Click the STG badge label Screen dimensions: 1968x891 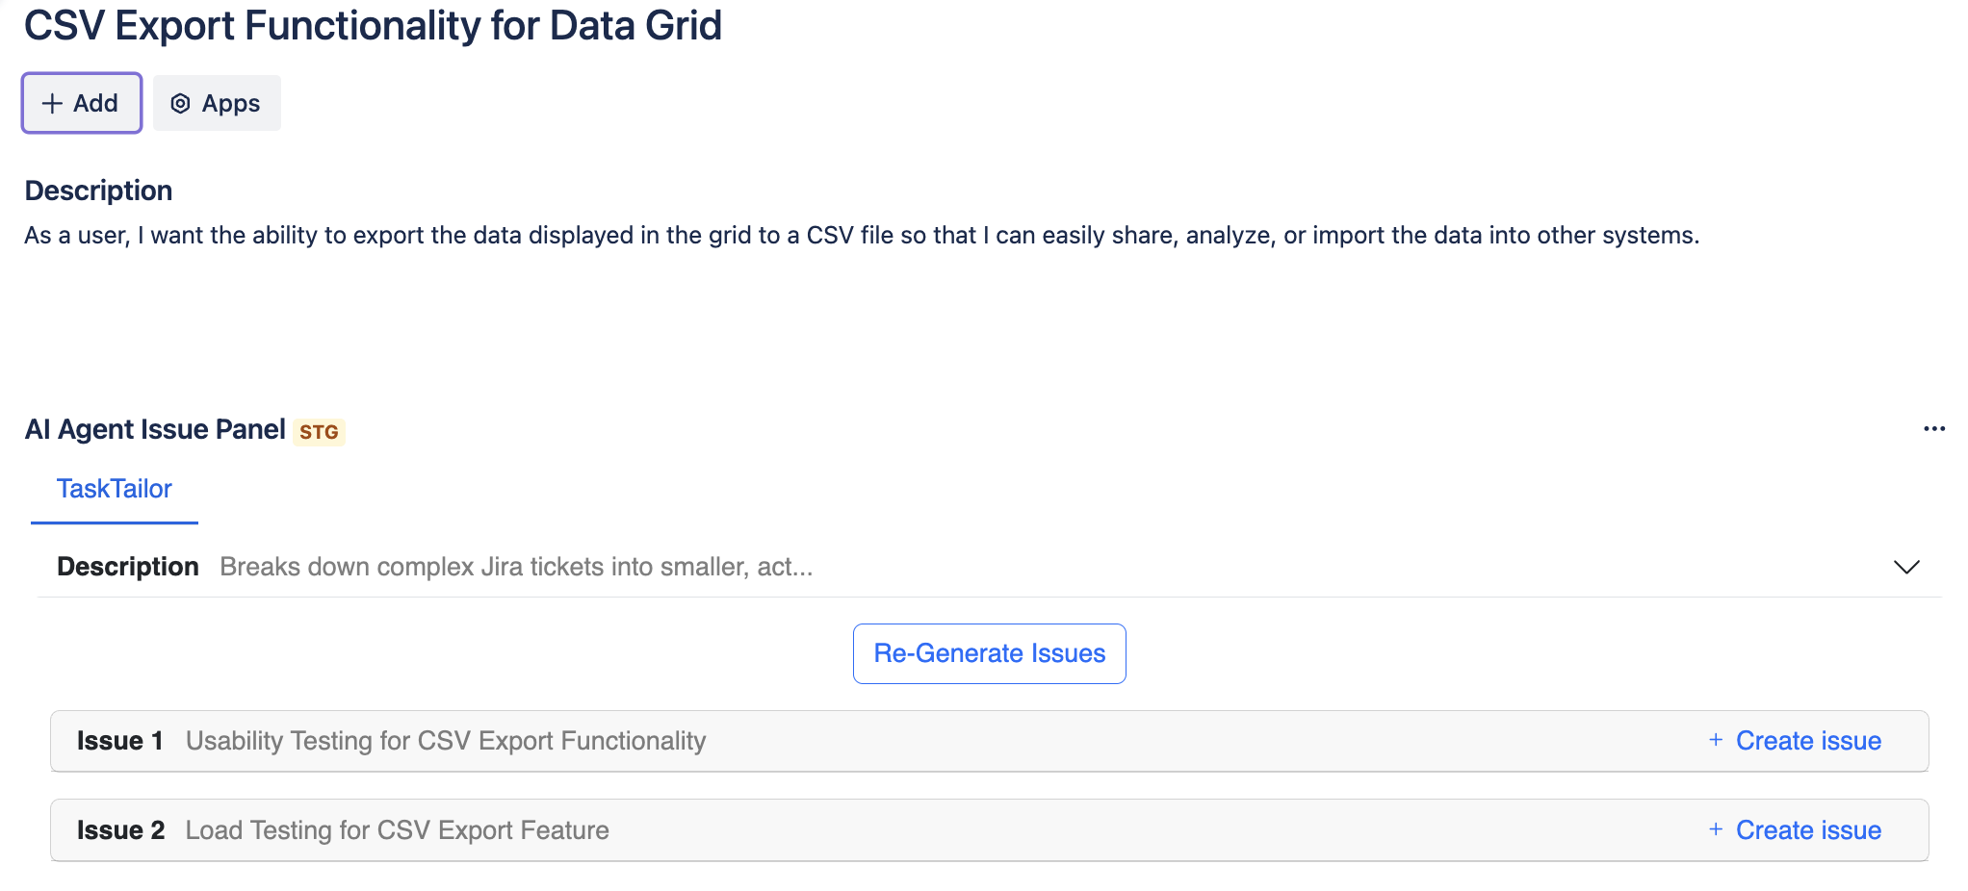[x=319, y=432]
